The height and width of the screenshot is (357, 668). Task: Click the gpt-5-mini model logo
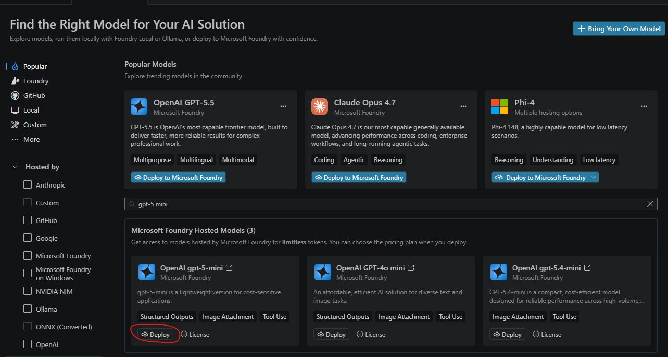(x=147, y=273)
